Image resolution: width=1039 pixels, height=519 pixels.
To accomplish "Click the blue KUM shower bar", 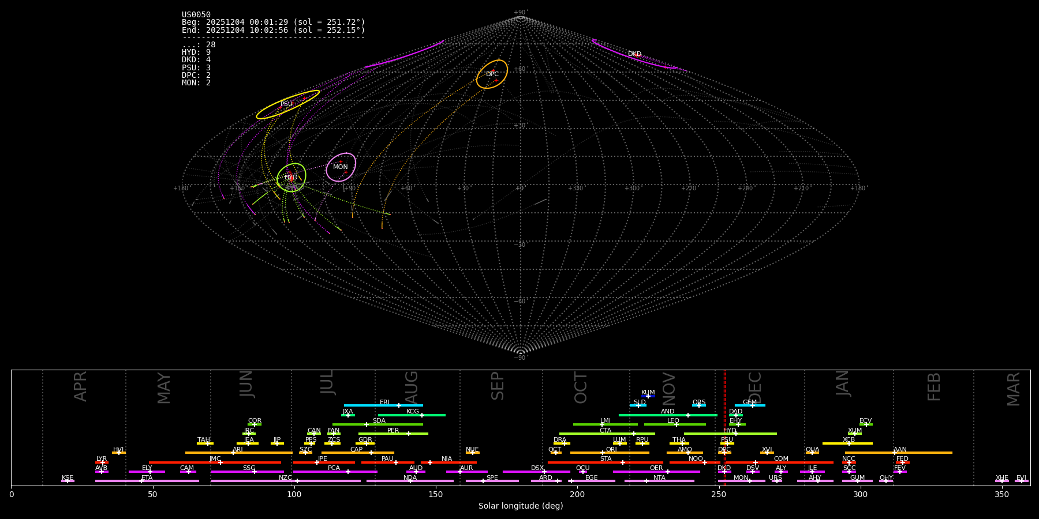I will pyautogui.click(x=648, y=396).
